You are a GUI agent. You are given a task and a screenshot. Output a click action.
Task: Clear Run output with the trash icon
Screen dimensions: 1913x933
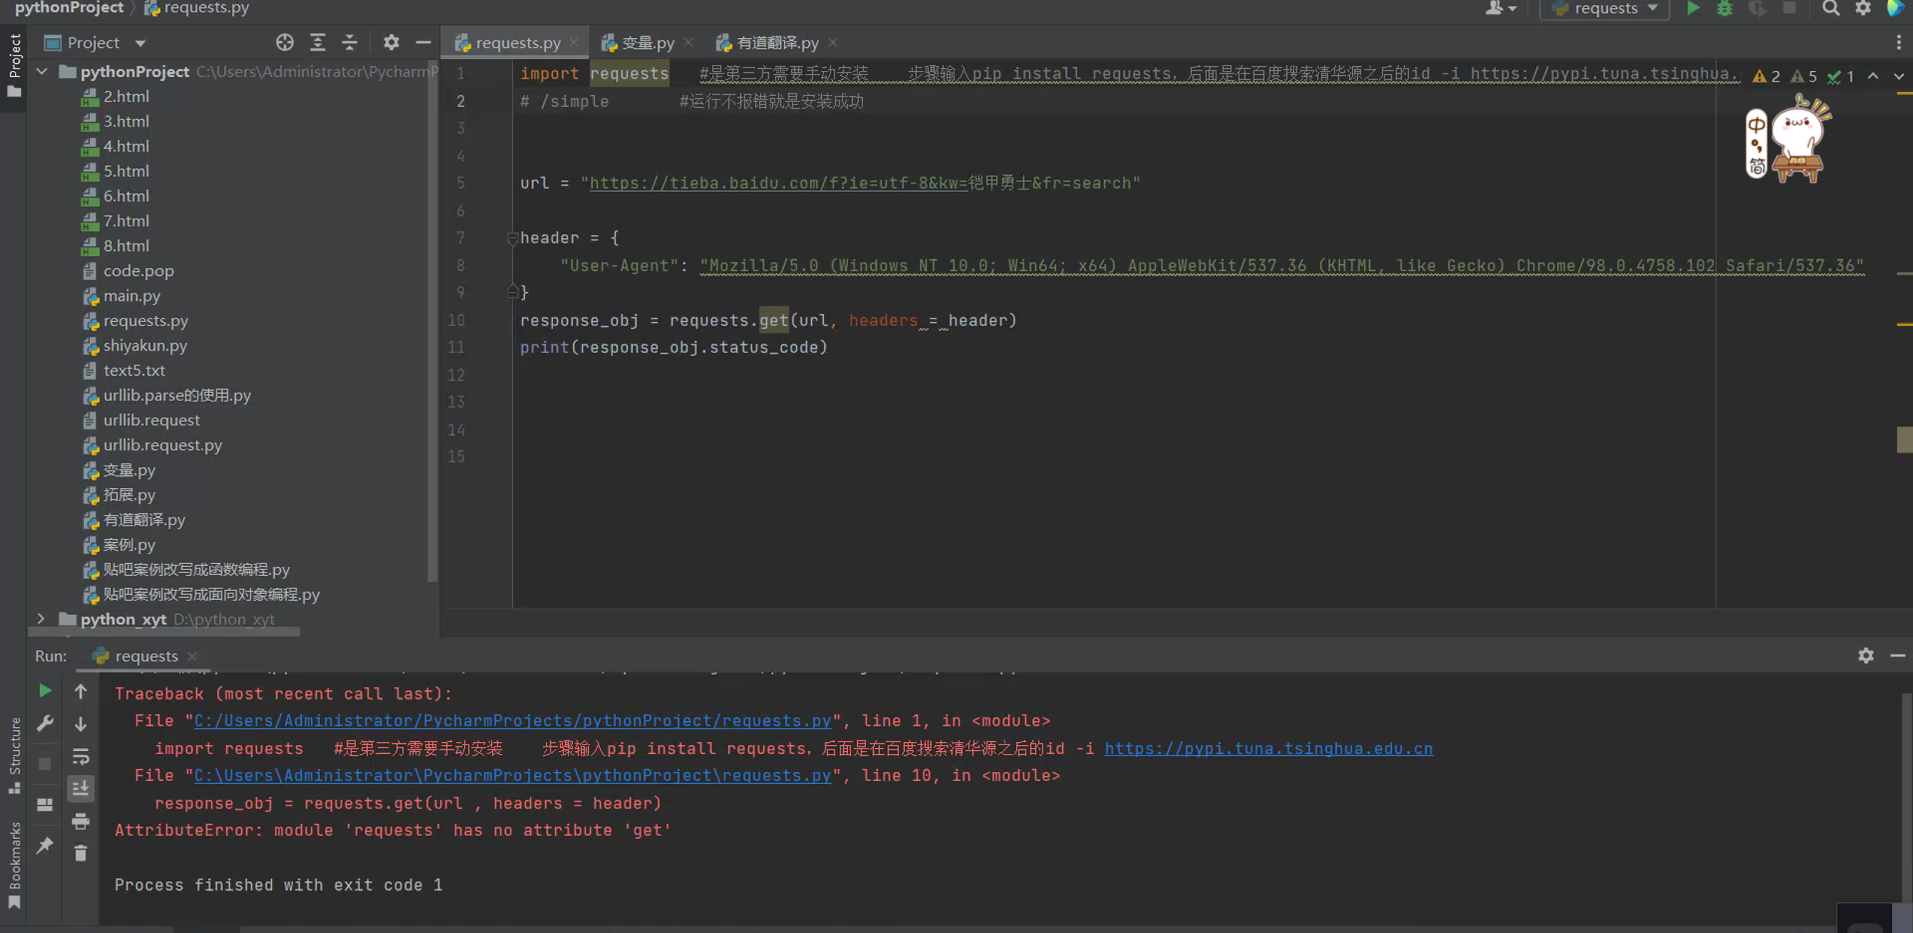80,853
